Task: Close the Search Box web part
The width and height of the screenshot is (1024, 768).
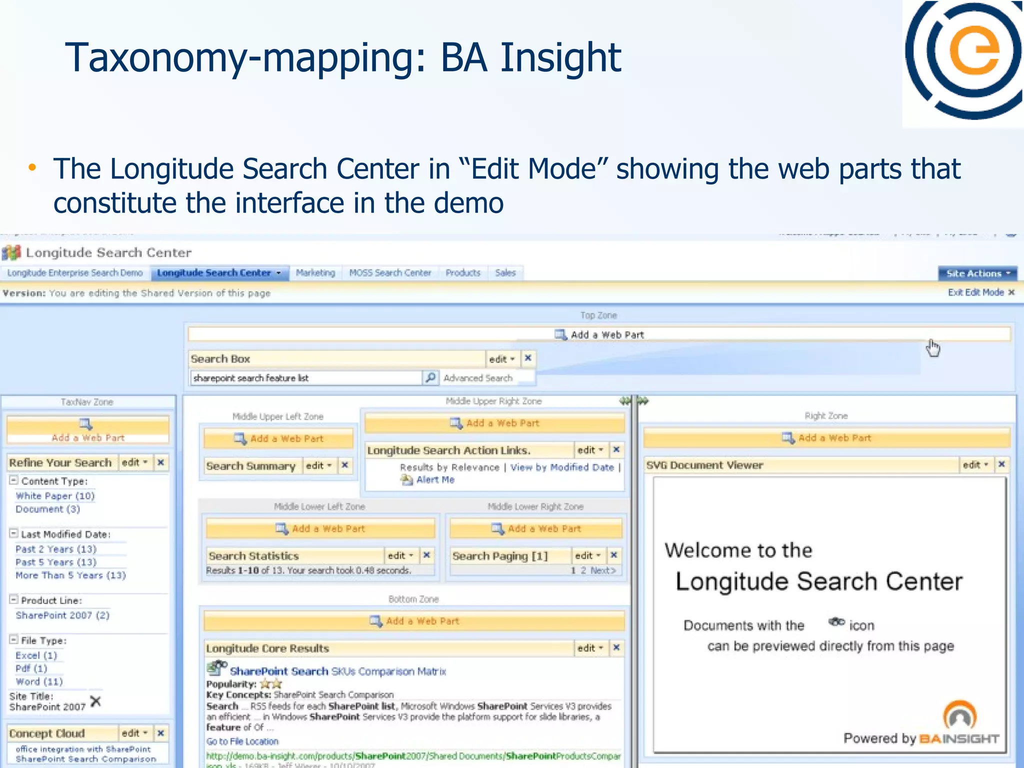Action: click(x=528, y=358)
